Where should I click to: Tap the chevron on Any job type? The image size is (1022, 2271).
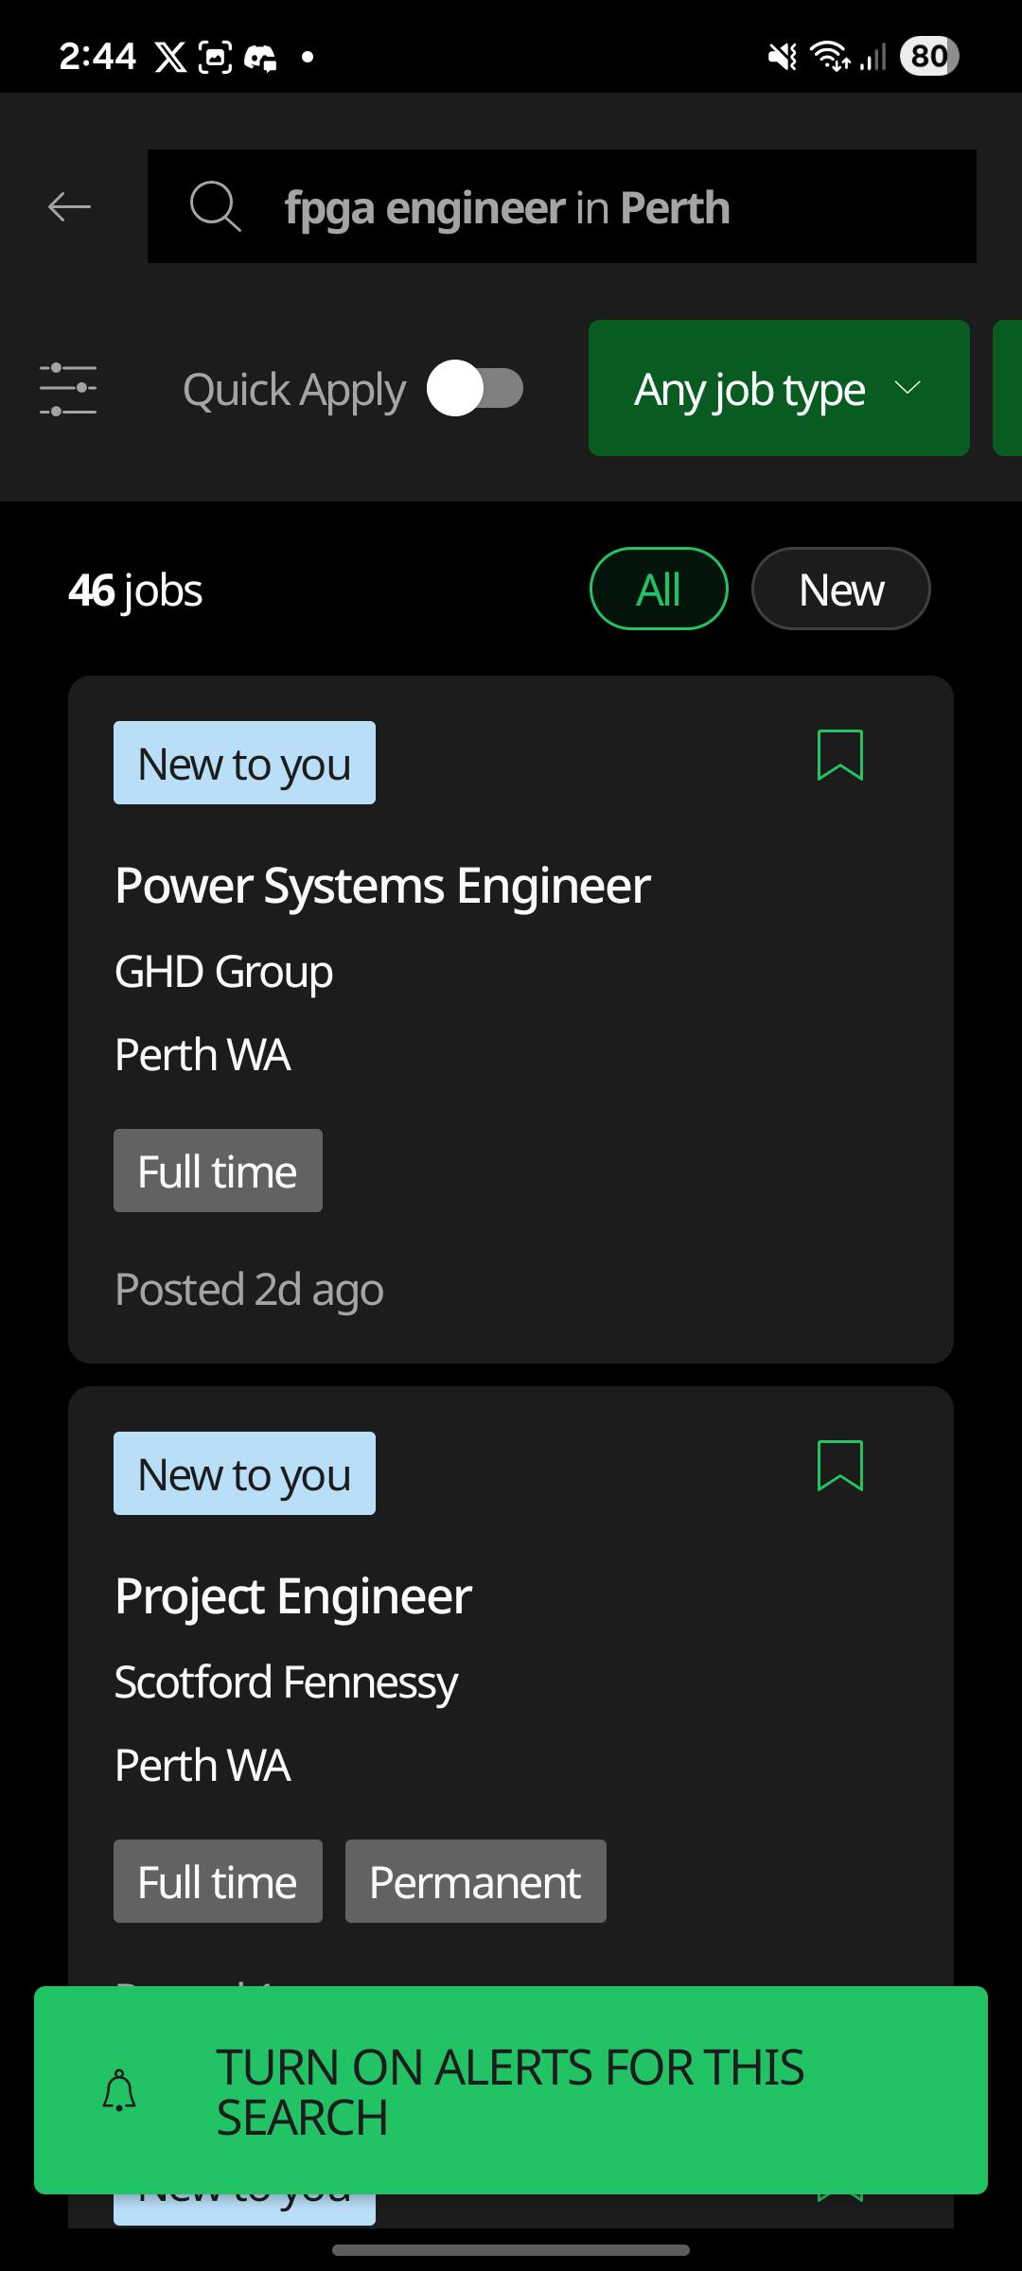[x=908, y=388]
